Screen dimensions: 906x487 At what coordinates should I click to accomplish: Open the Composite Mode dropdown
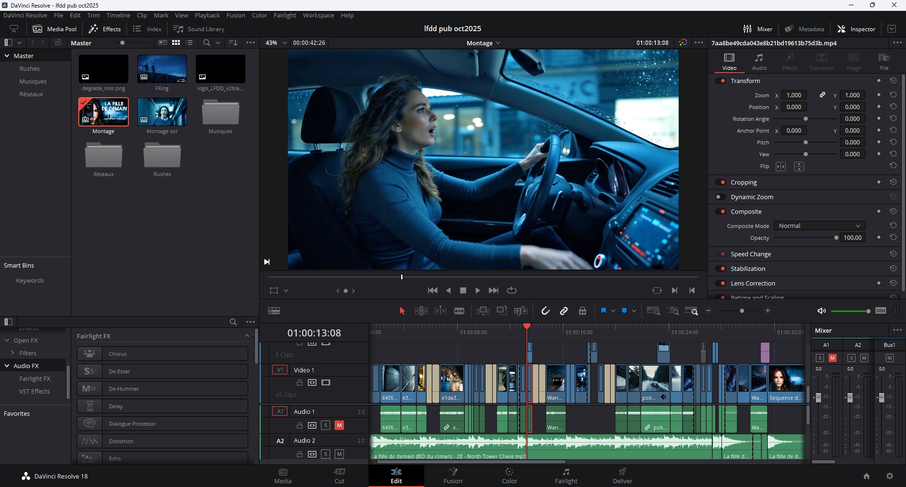(x=819, y=226)
